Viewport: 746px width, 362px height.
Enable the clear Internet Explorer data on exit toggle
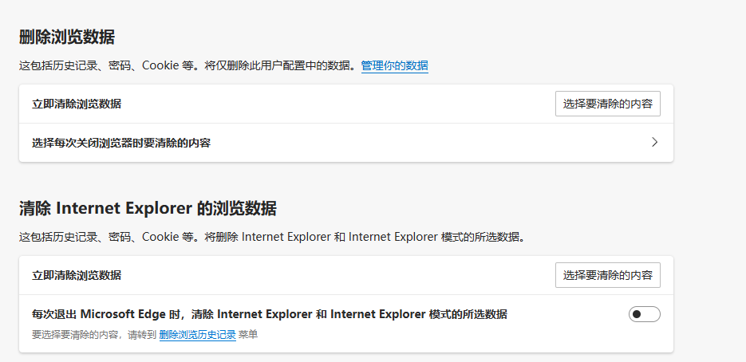[644, 314]
